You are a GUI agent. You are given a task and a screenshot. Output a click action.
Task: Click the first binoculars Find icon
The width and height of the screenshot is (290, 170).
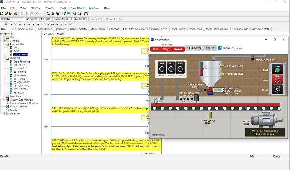pyautogui.click(x=48, y=14)
